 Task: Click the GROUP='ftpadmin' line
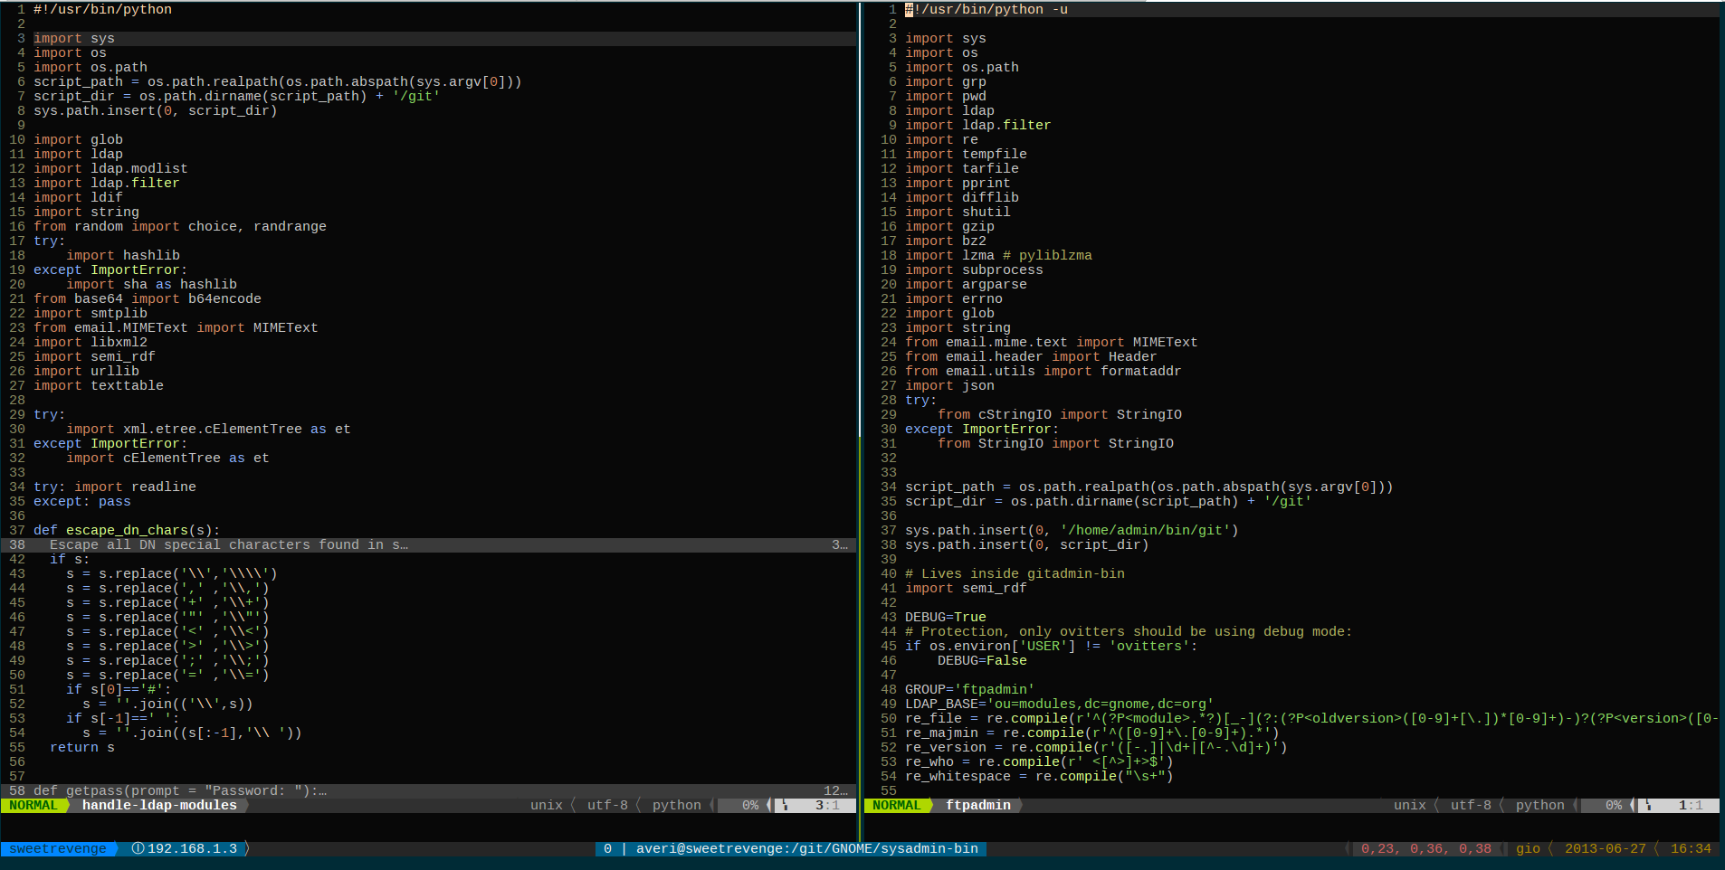pos(970,689)
